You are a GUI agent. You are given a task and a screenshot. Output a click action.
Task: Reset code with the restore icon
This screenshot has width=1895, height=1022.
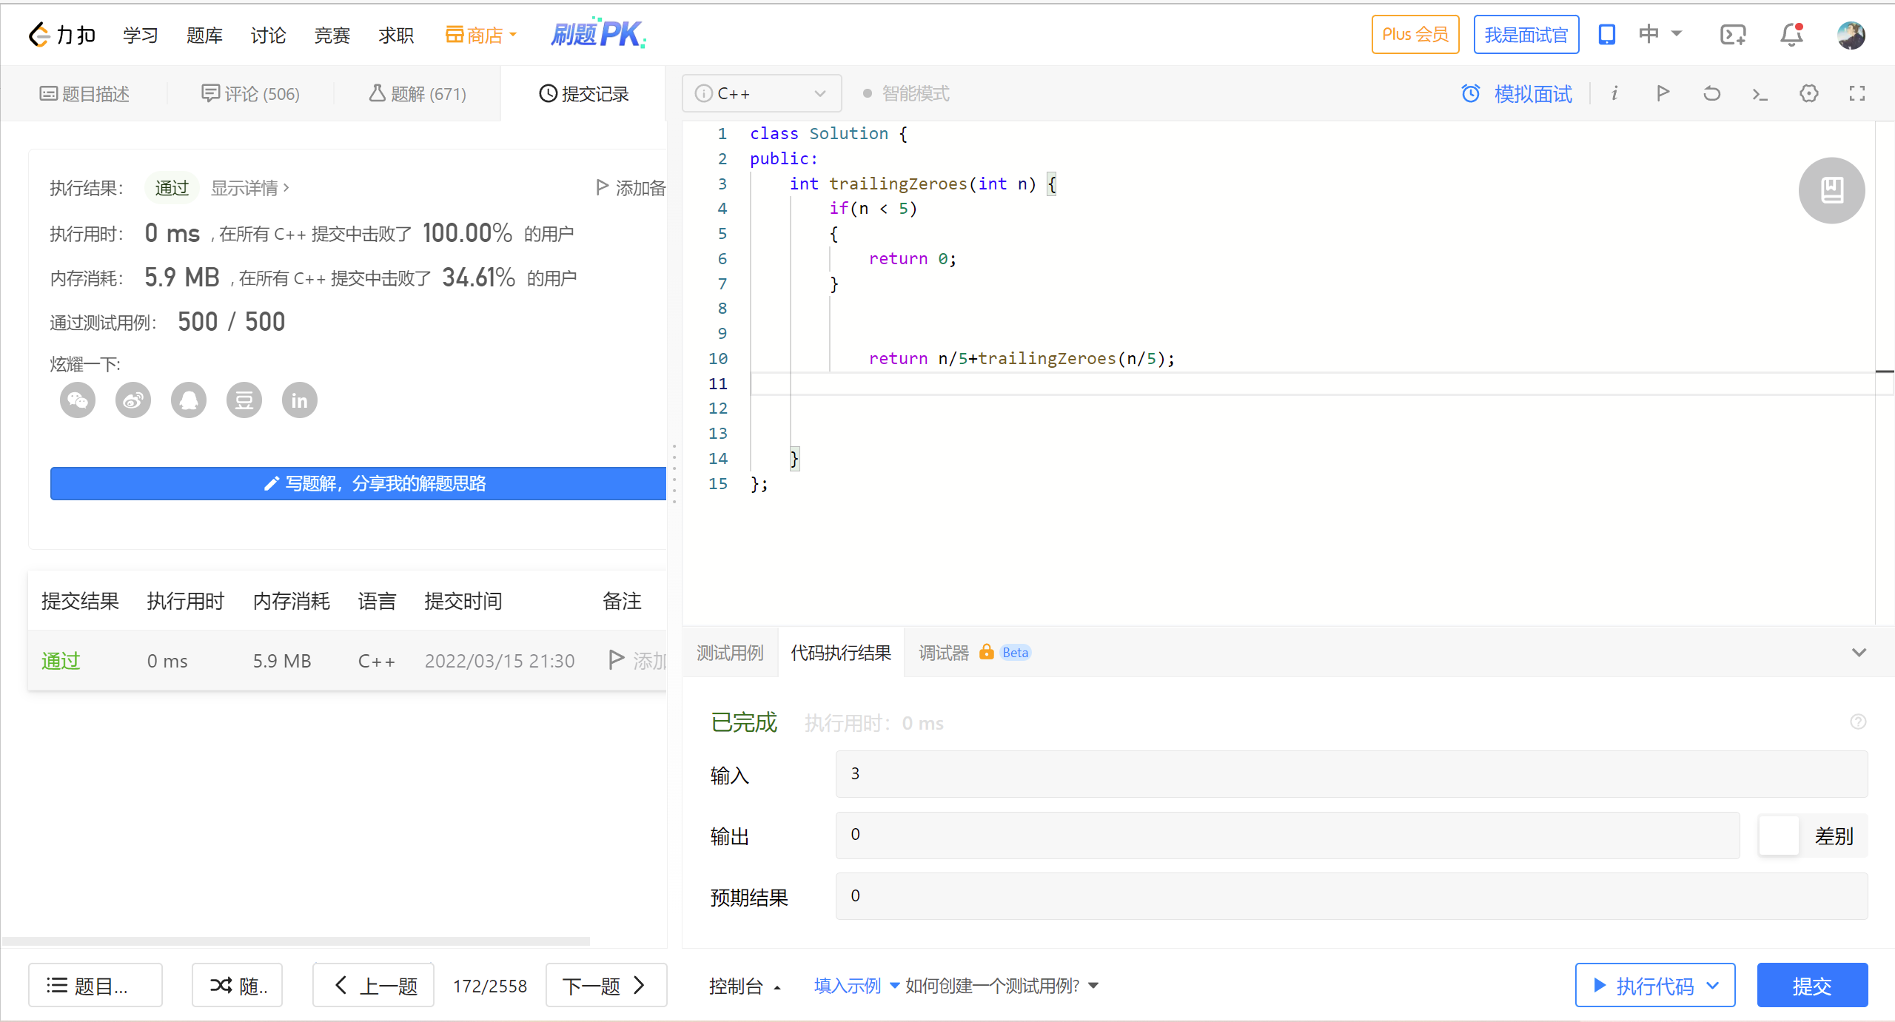tap(1711, 94)
